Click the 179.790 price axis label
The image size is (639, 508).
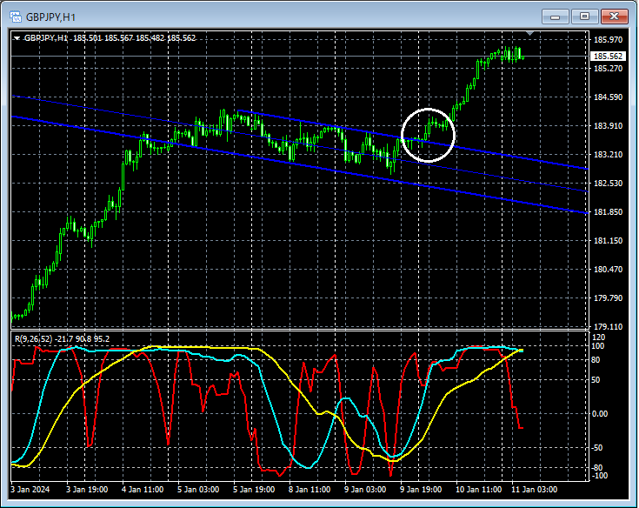pyautogui.click(x=608, y=298)
